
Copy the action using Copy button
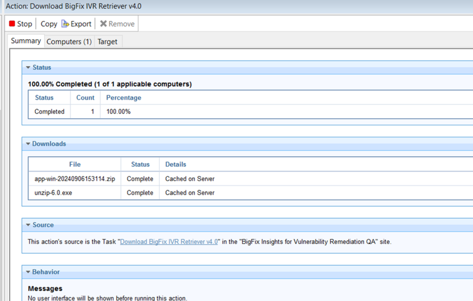49,24
